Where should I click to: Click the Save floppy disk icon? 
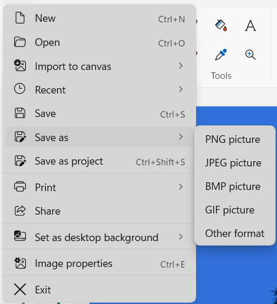tap(20, 113)
